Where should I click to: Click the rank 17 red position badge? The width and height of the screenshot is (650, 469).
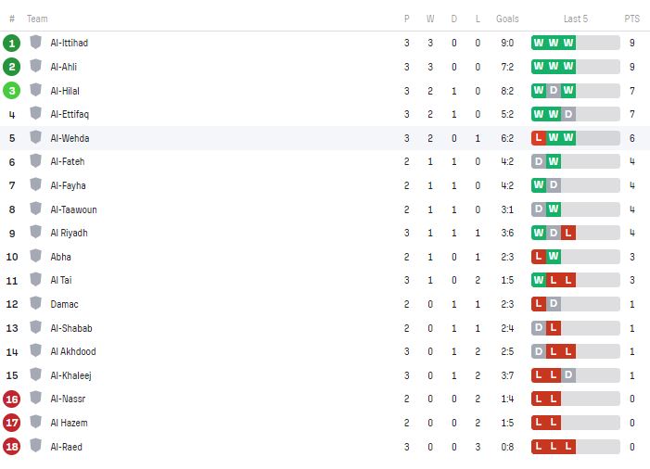[12, 423]
